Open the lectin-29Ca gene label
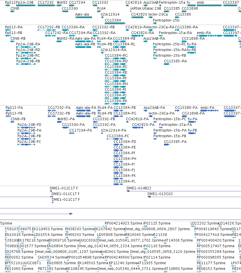The height and width of the screenshot is (273, 241). tap(158, 14)
